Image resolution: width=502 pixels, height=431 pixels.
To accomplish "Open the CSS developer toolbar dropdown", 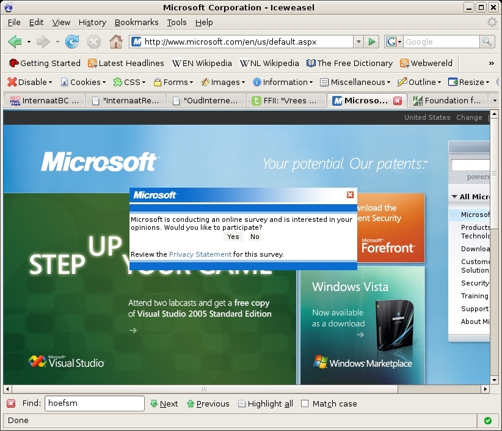I will pos(129,82).
